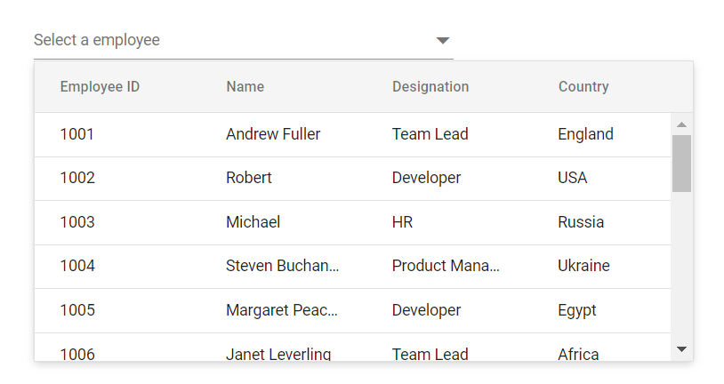Image resolution: width=724 pixels, height=384 pixels.
Task: Select employee ID 1006
Action: pyautogui.click(x=77, y=354)
